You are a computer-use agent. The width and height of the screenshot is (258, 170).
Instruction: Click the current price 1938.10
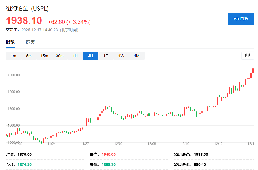24,21
